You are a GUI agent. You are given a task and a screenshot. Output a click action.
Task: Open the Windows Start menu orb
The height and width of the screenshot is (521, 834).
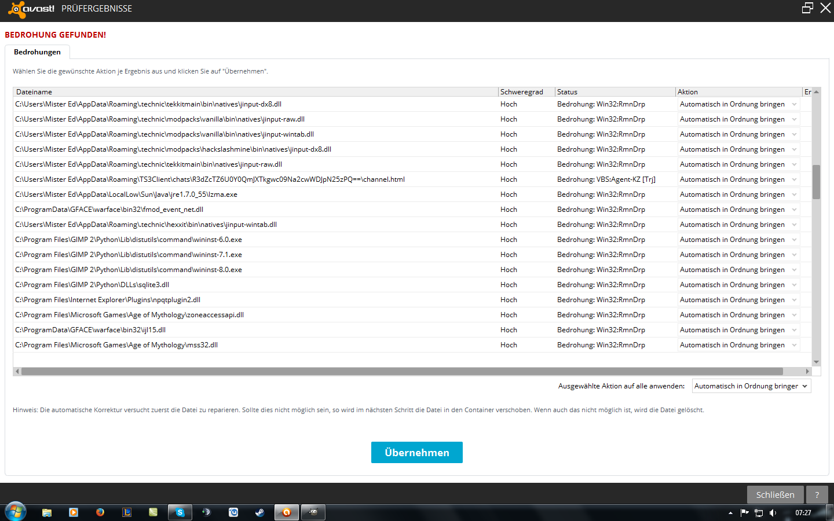coord(16,512)
